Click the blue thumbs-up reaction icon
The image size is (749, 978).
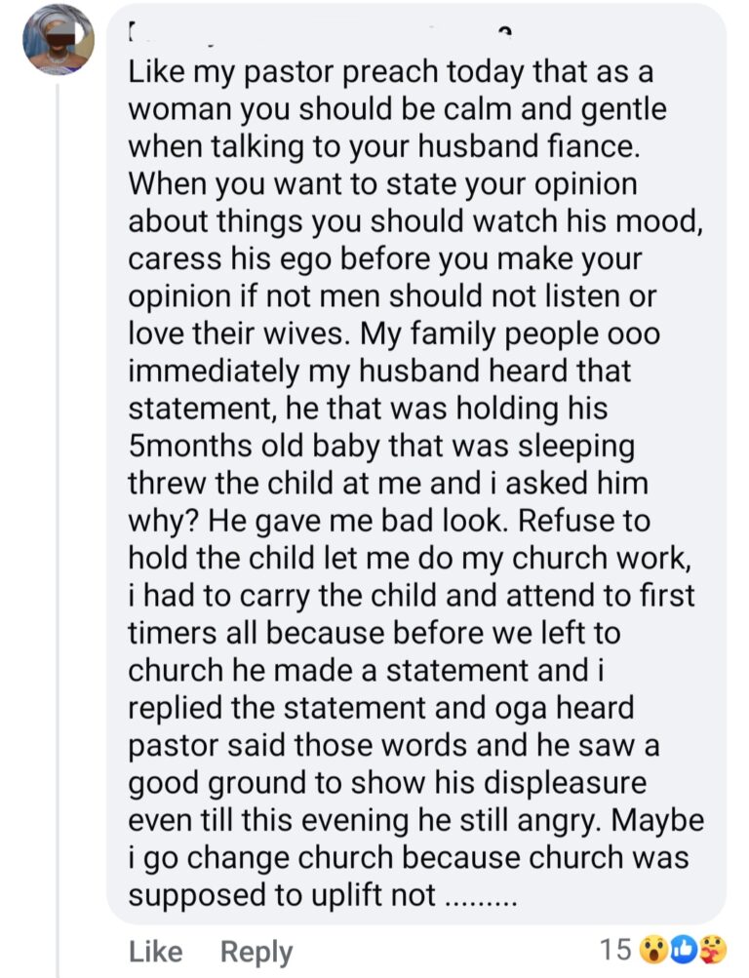(681, 949)
